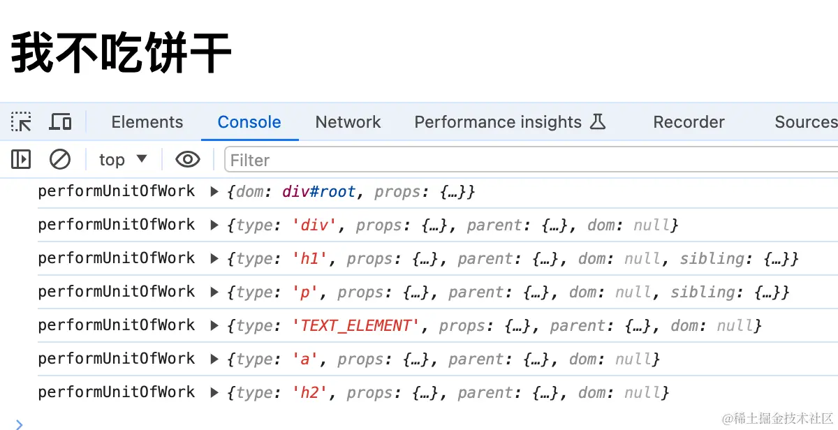
Task: Toggle the device toolbar icon
Action: 61,122
